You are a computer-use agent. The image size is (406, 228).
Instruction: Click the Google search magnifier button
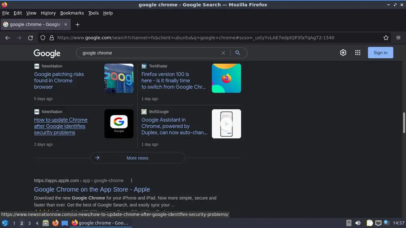pyautogui.click(x=238, y=53)
